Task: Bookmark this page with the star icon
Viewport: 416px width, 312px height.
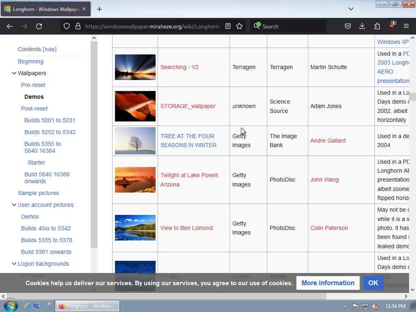Action: click(239, 26)
